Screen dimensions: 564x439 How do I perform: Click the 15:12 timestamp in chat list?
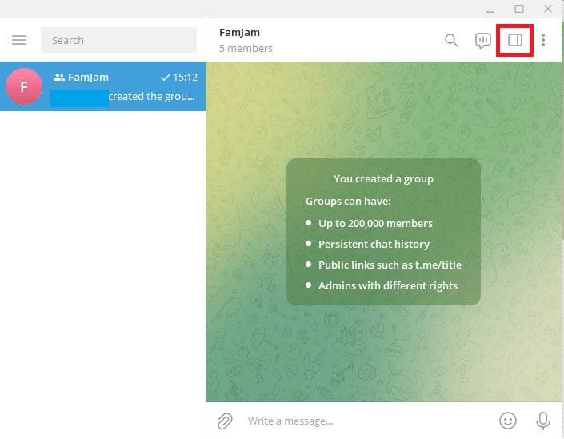[186, 78]
